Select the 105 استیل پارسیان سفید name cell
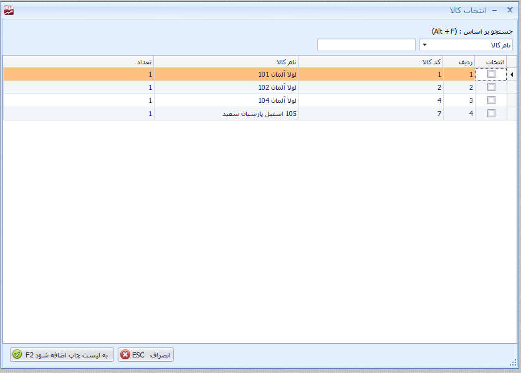The height and width of the screenshot is (373, 521). click(x=226, y=114)
